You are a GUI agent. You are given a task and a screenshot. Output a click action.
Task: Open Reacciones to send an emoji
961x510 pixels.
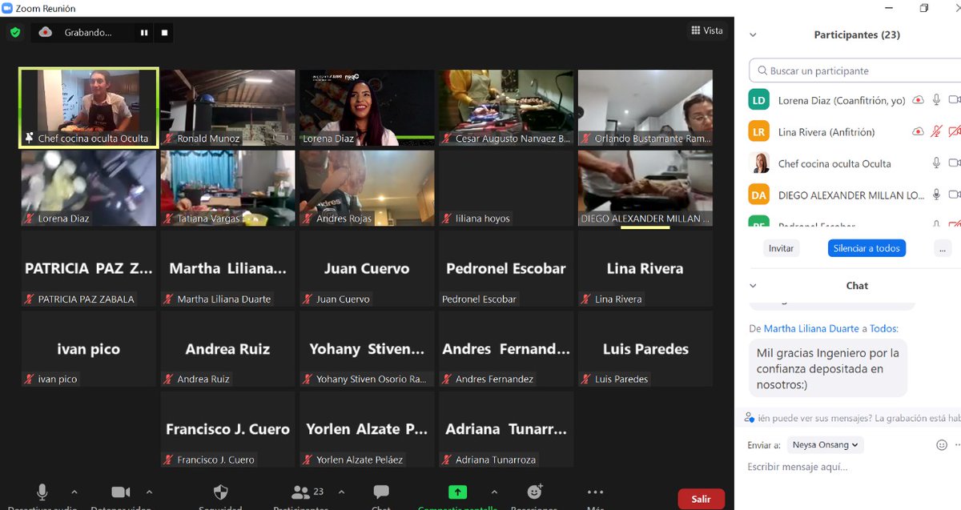(534, 491)
